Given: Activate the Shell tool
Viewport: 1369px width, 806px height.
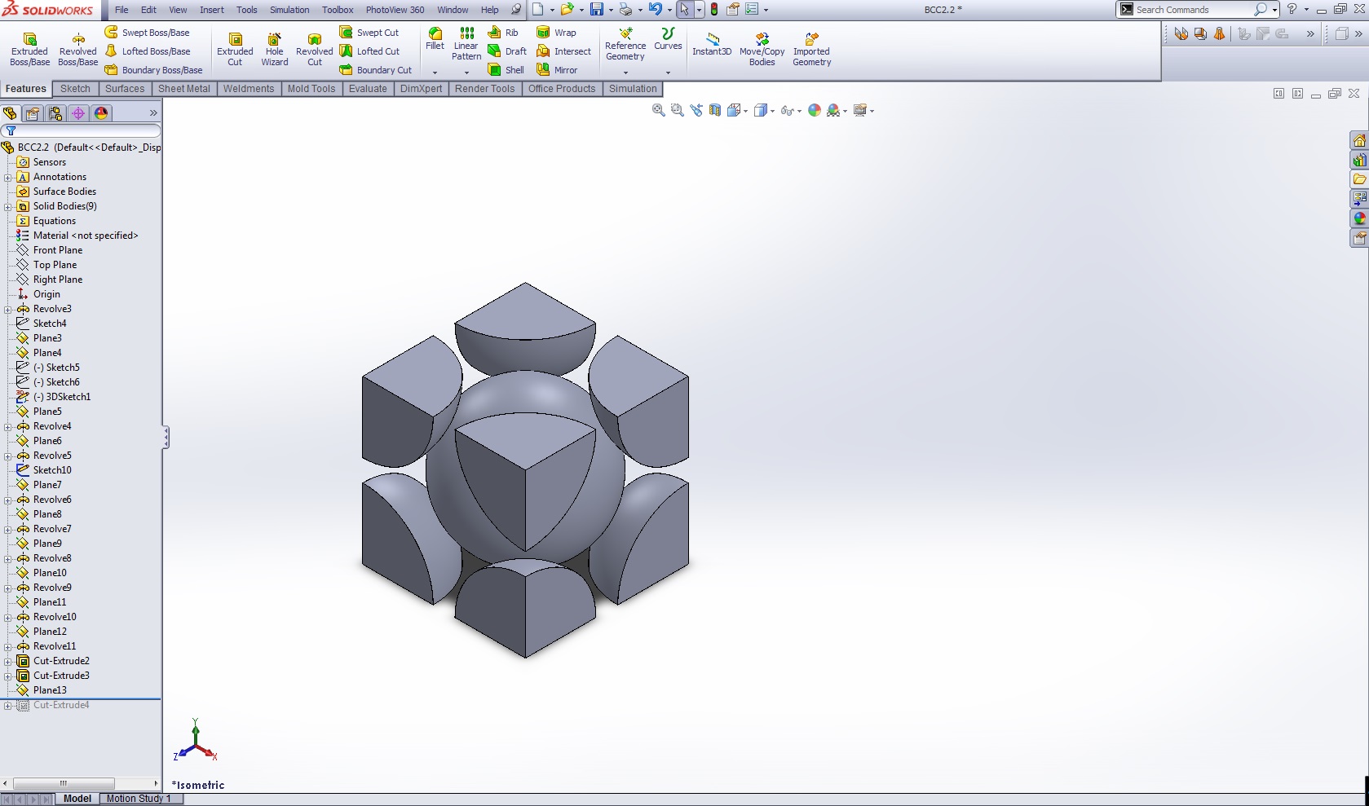Looking at the screenshot, I should click(x=506, y=70).
